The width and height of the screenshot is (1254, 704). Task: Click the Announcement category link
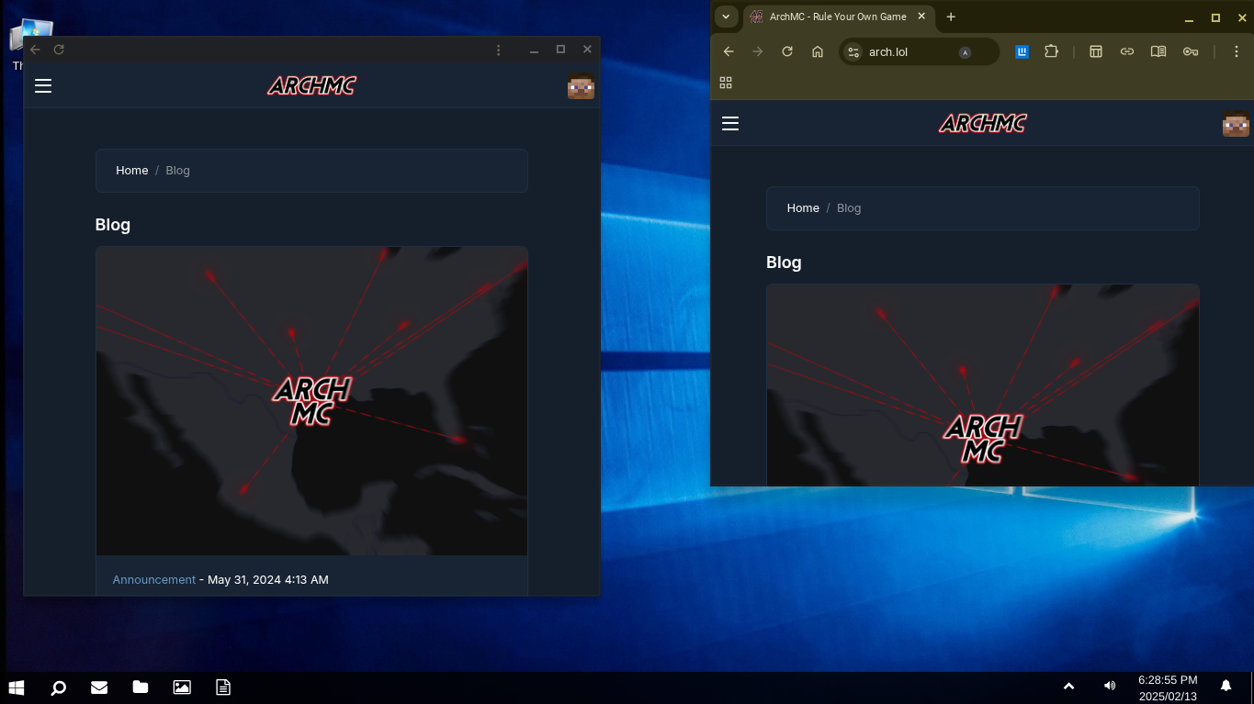(x=154, y=580)
